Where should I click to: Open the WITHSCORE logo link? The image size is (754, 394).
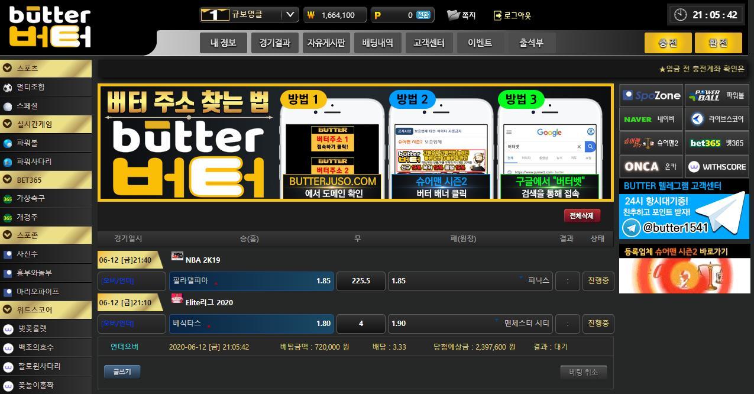pyautogui.click(x=717, y=167)
